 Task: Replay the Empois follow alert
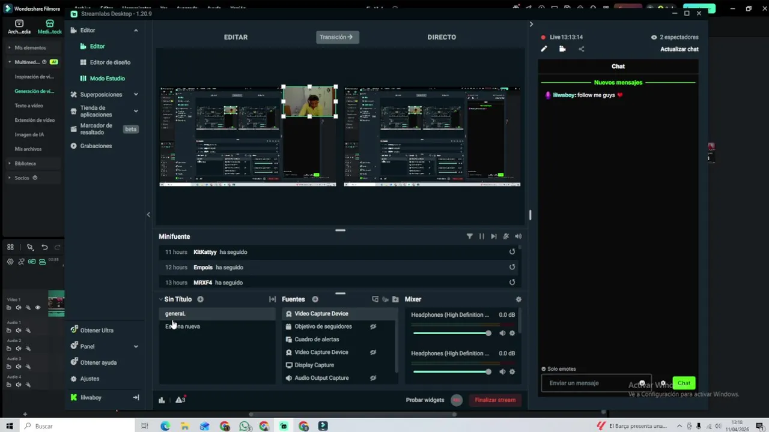512,267
